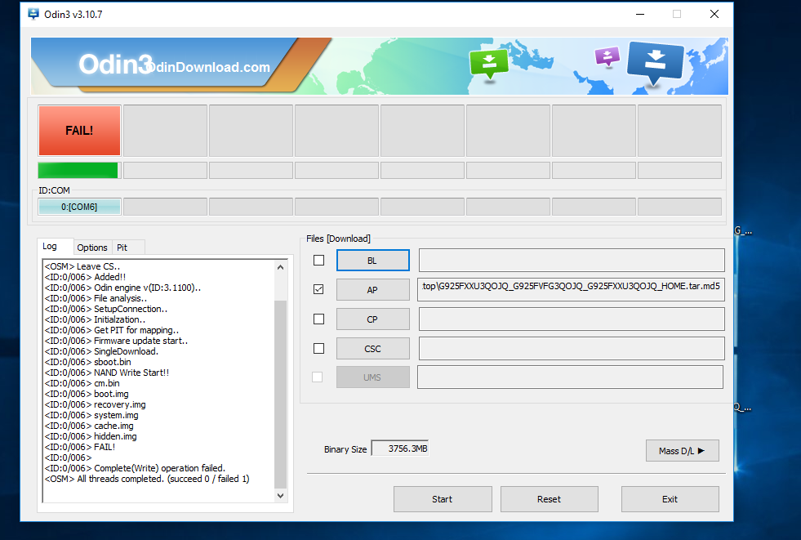Click the Odin3 banner logo
This screenshot has height=540, width=801.
click(116, 65)
